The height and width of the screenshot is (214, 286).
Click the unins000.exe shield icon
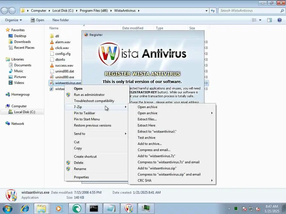tap(52, 77)
